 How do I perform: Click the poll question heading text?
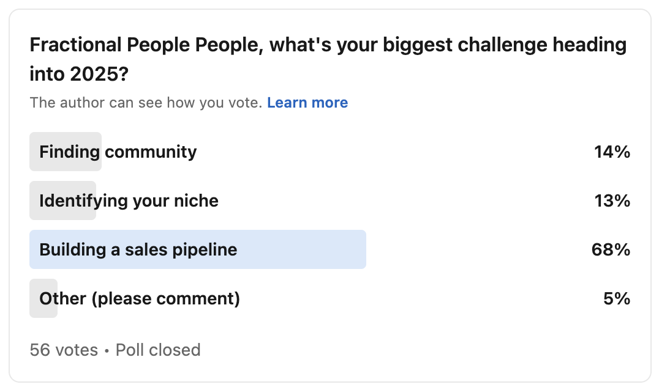click(x=328, y=46)
